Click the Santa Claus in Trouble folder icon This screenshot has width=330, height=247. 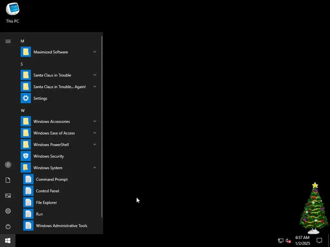(x=26, y=75)
